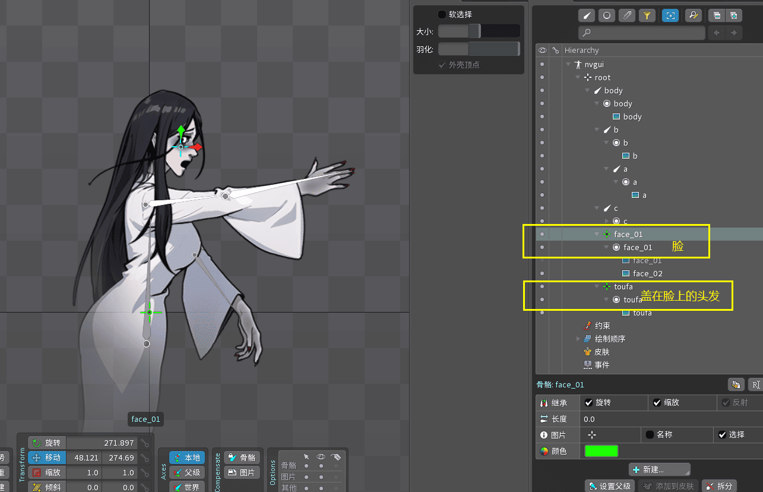Viewport: 763px width, 492px height.
Task: Click the slot circle filter icon
Action: 606,15
